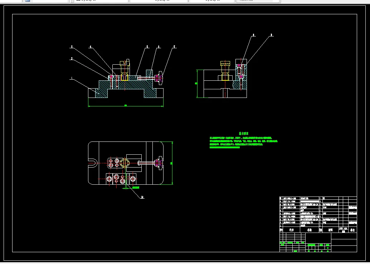This screenshot has height=264, width=370.
Task: Select the callout number 7 label
Action: pyautogui.click(x=174, y=47)
